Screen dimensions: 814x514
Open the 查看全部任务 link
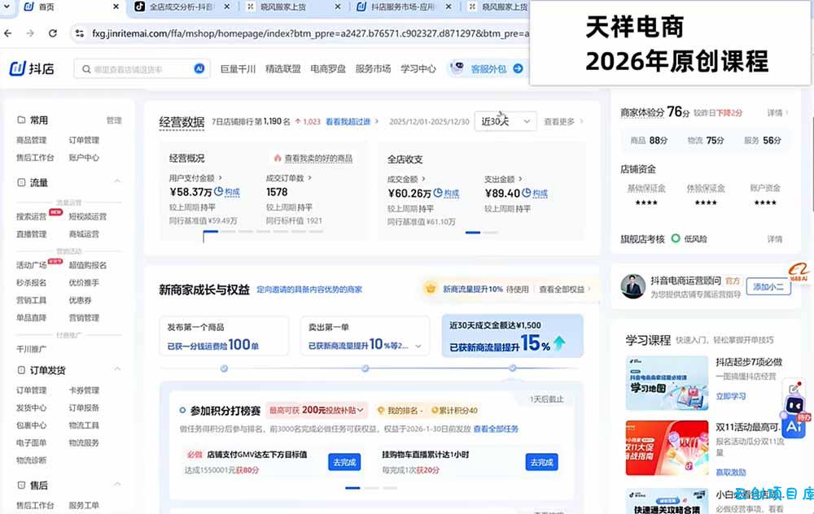[496, 429]
